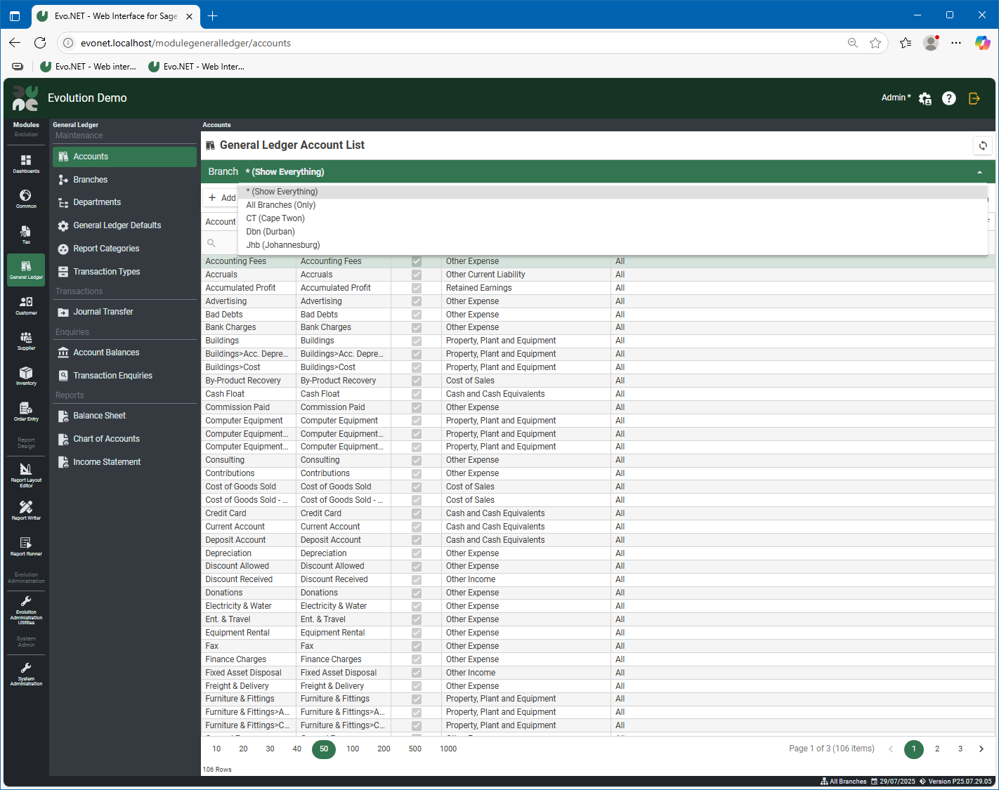
Task: Open the Inventory module
Action: pos(26,376)
